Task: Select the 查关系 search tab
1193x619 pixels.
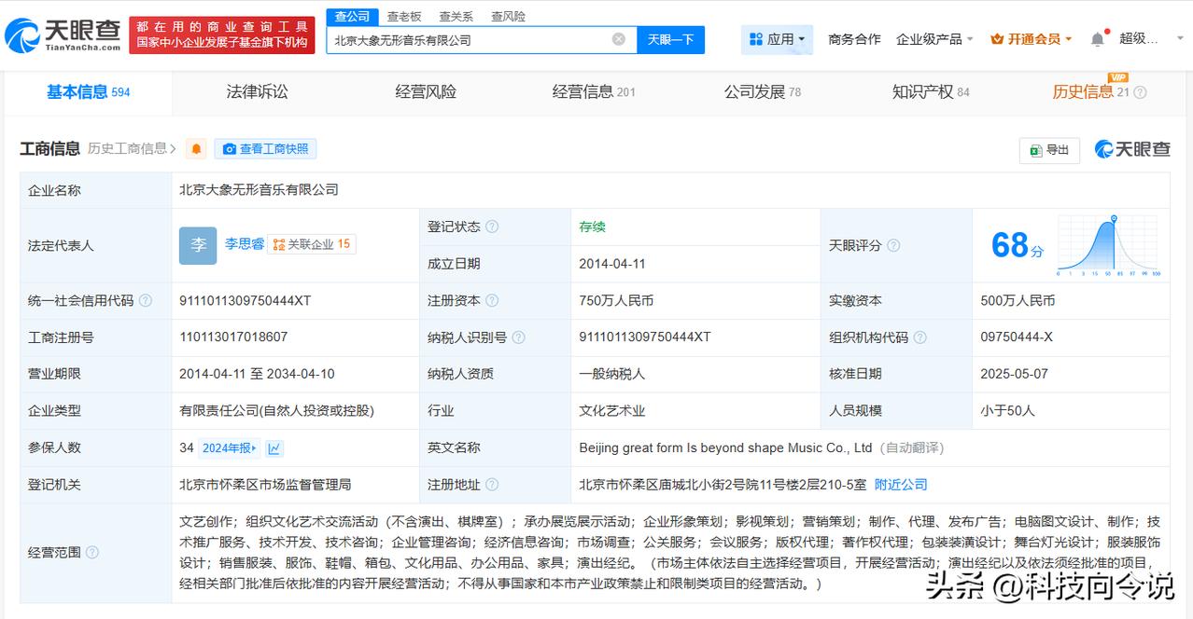Action: (456, 17)
